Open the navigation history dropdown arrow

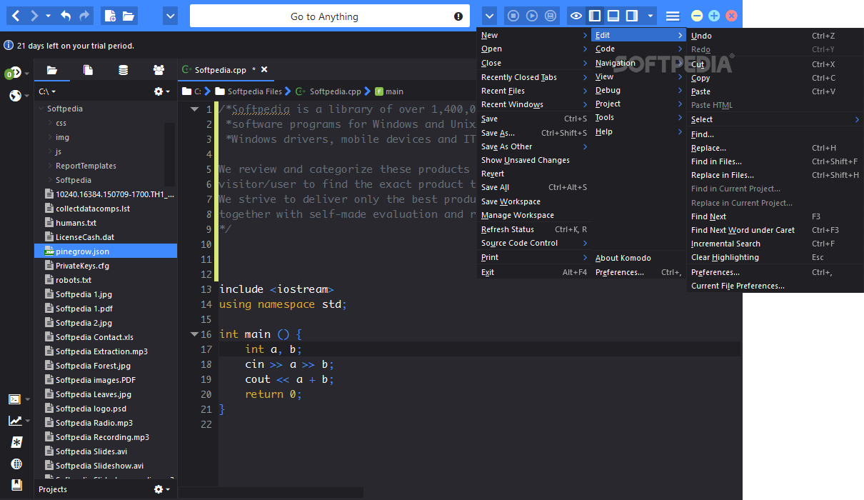[48, 16]
